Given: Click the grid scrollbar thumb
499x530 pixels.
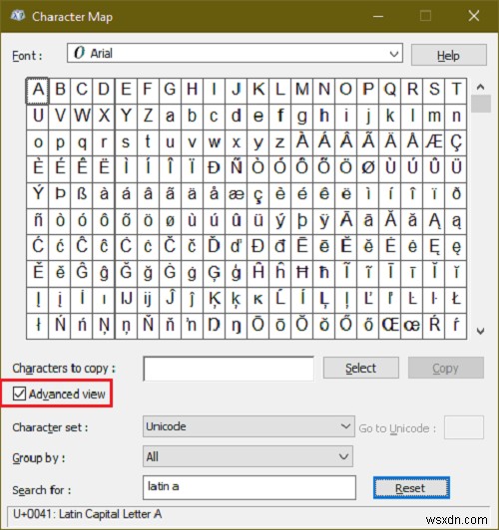Looking at the screenshot, I should pos(481,104).
